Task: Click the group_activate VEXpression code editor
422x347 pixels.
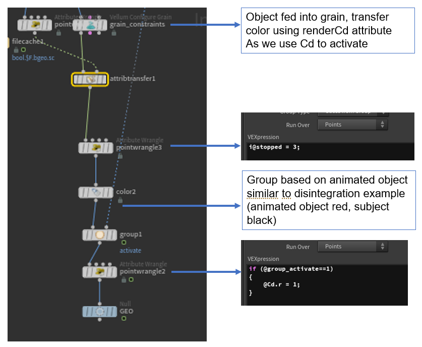Action: pos(327,284)
